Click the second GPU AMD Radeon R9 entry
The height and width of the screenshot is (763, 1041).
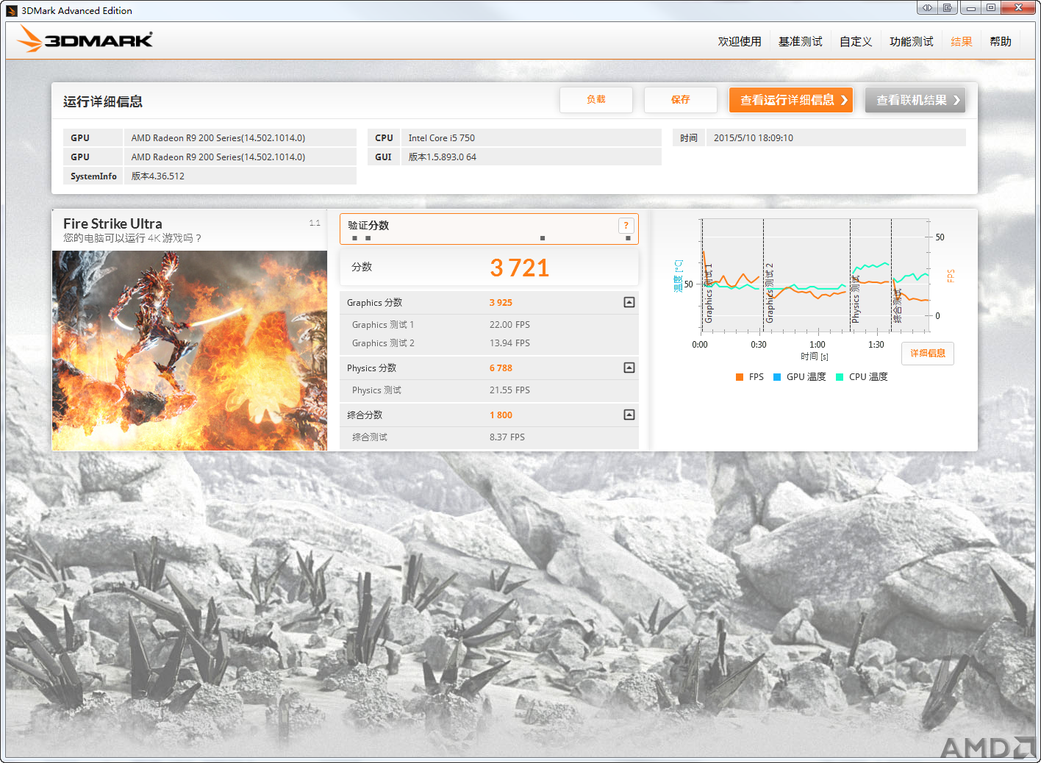(210, 157)
